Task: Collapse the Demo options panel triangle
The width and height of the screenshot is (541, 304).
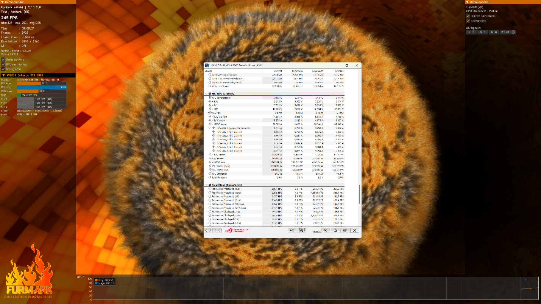Action: point(468,2)
